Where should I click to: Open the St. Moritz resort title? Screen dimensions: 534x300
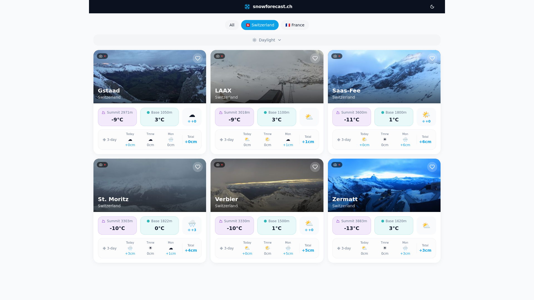coord(113,199)
